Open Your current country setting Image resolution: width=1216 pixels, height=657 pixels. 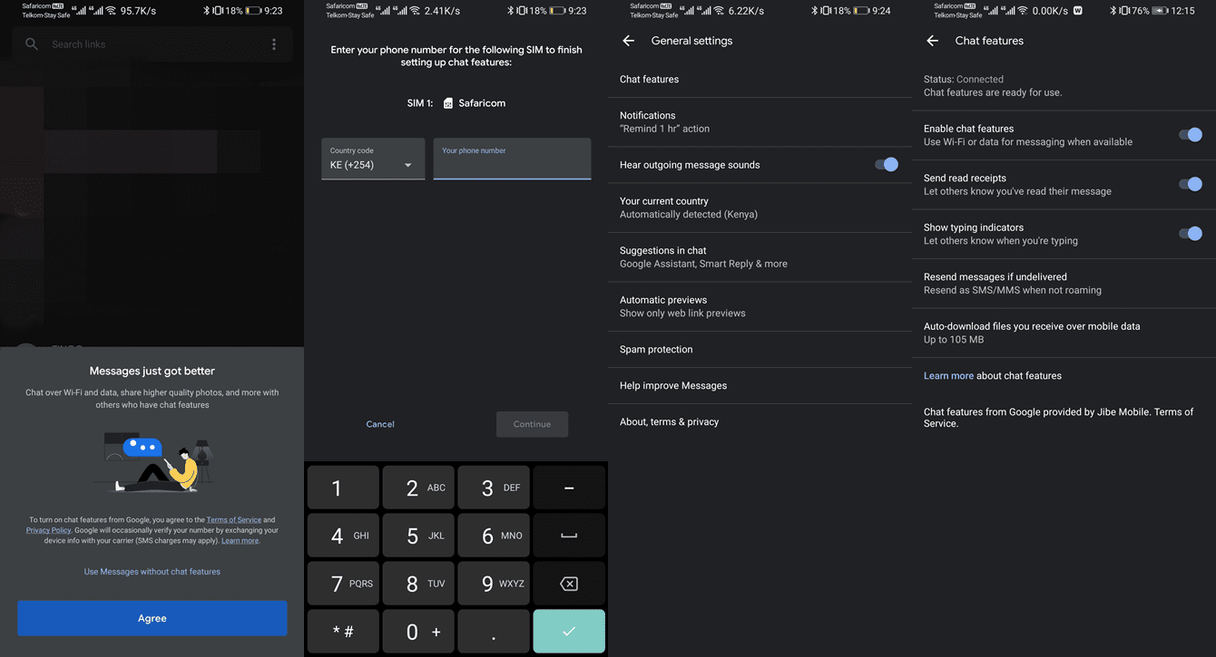(760, 208)
